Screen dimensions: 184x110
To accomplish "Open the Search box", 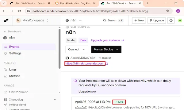I will pos(113,20).
